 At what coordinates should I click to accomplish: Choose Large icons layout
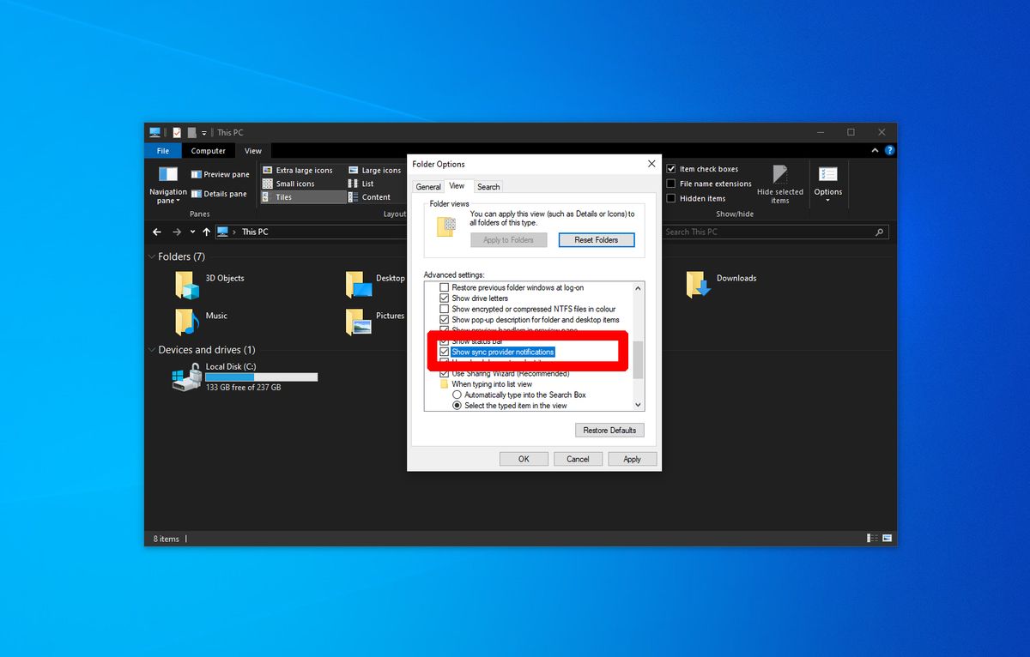[x=375, y=171]
